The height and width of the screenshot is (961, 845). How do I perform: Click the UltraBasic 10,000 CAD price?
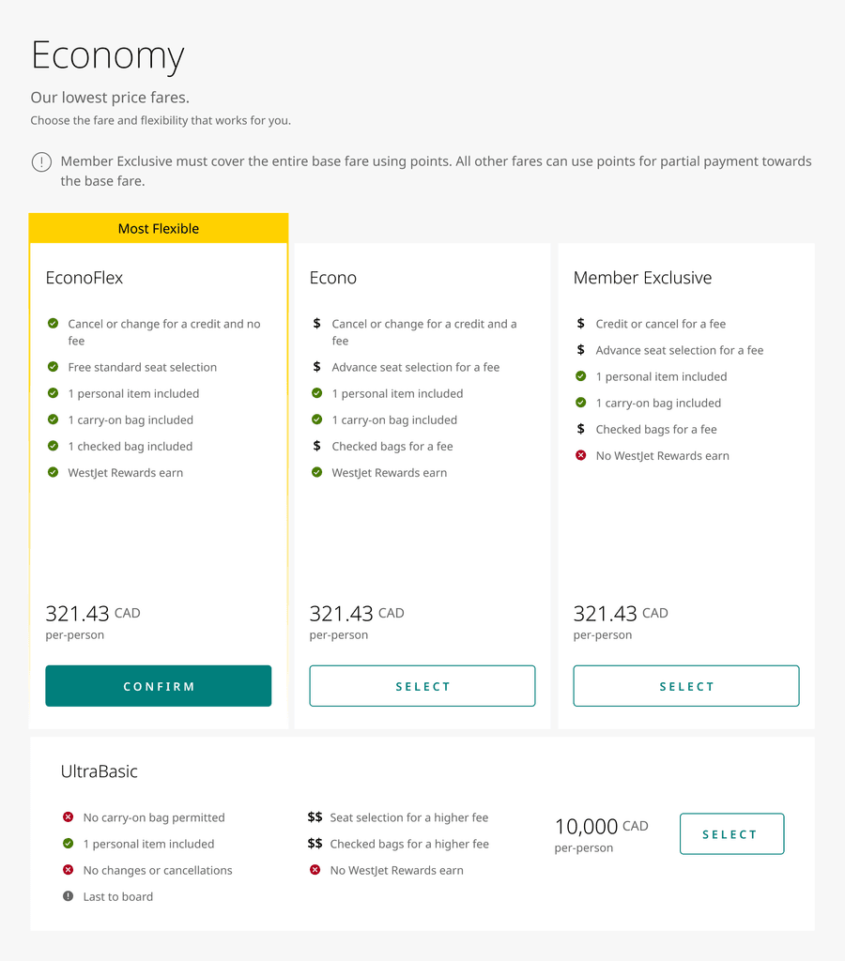pyautogui.click(x=602, y=826)
